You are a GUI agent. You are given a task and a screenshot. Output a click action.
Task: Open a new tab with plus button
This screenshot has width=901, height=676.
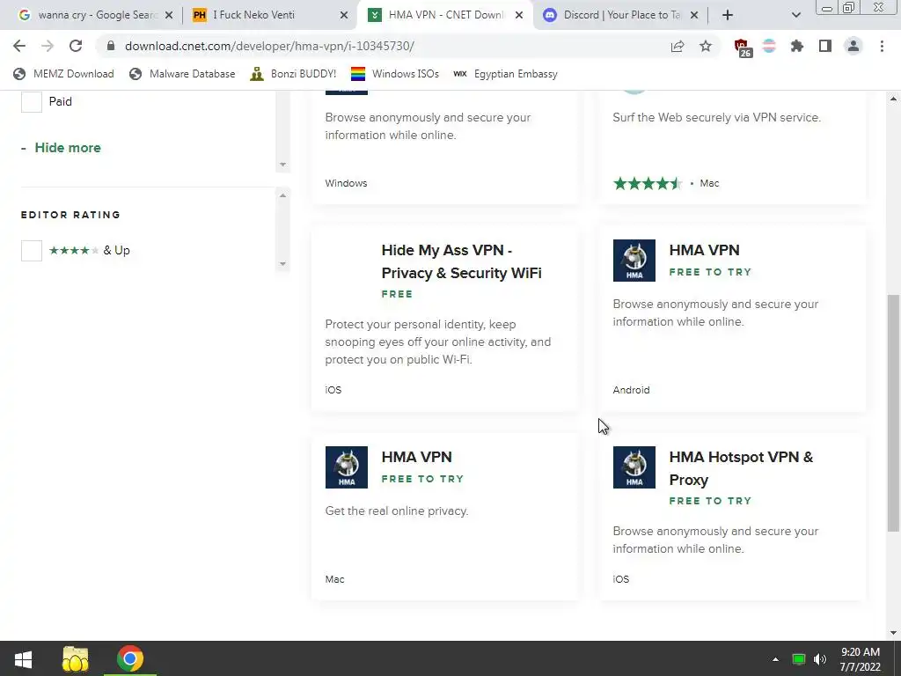tap(728, 15)
